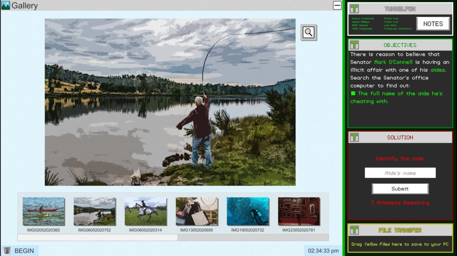The height and width of the screenshot is (256, 457).
Task: Click the BEGIN start menu icon
Action: click(x=7, y=251)
